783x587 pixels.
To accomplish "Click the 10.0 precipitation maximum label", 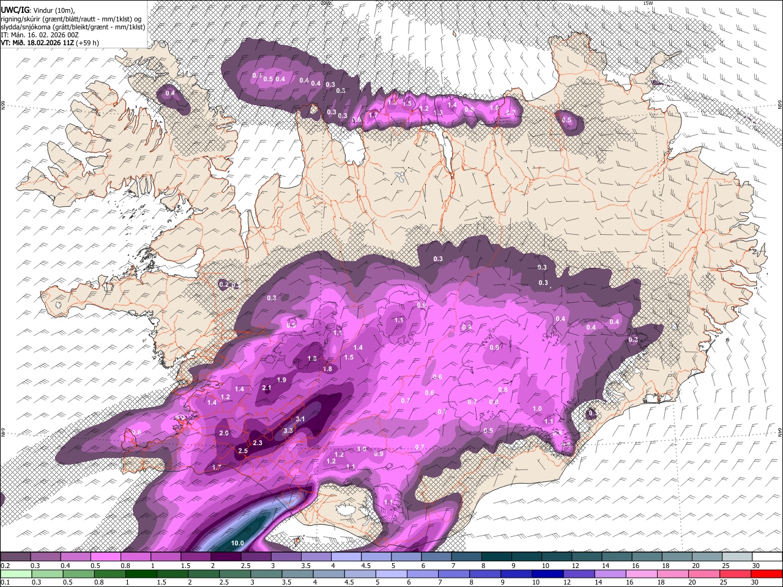I will [x=238, y=543].
